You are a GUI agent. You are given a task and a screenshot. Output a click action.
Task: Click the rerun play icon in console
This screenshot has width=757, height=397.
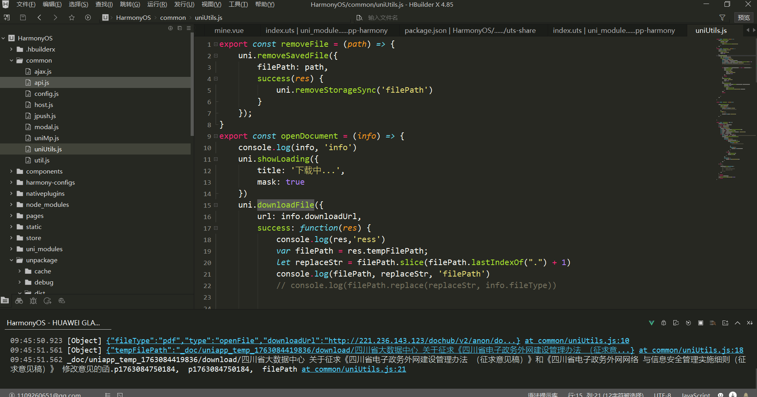click(688, 323)
